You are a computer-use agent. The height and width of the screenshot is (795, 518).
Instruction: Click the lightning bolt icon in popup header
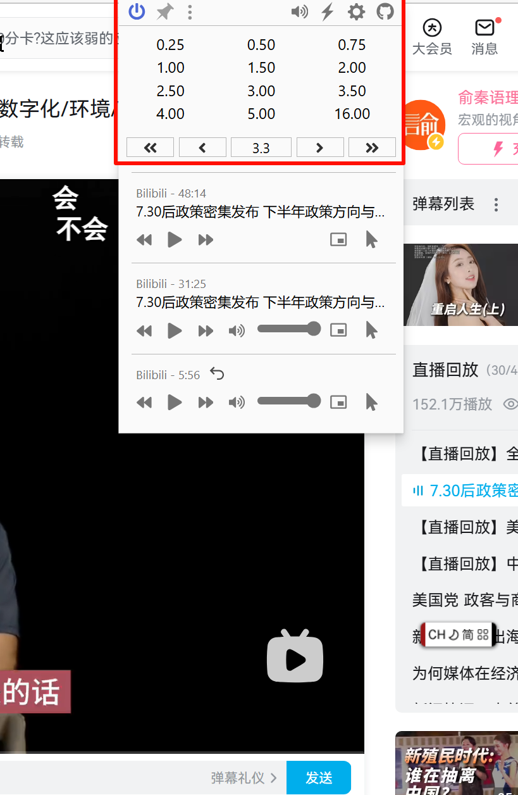click(x=327, y=11)
